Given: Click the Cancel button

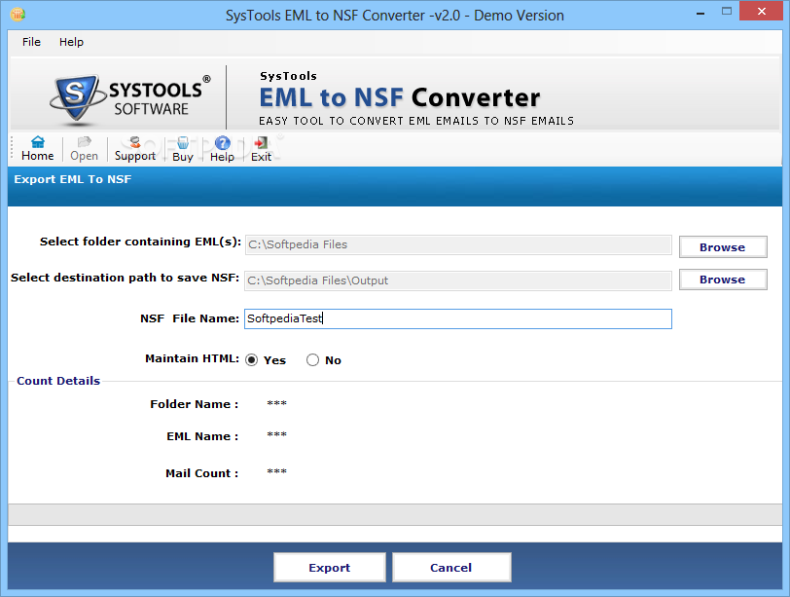Looking at the screenshot, I should point(451,567).
